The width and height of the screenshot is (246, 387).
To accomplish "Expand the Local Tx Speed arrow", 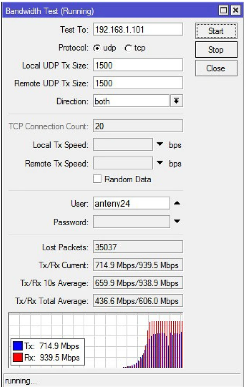I will [160, 145].
